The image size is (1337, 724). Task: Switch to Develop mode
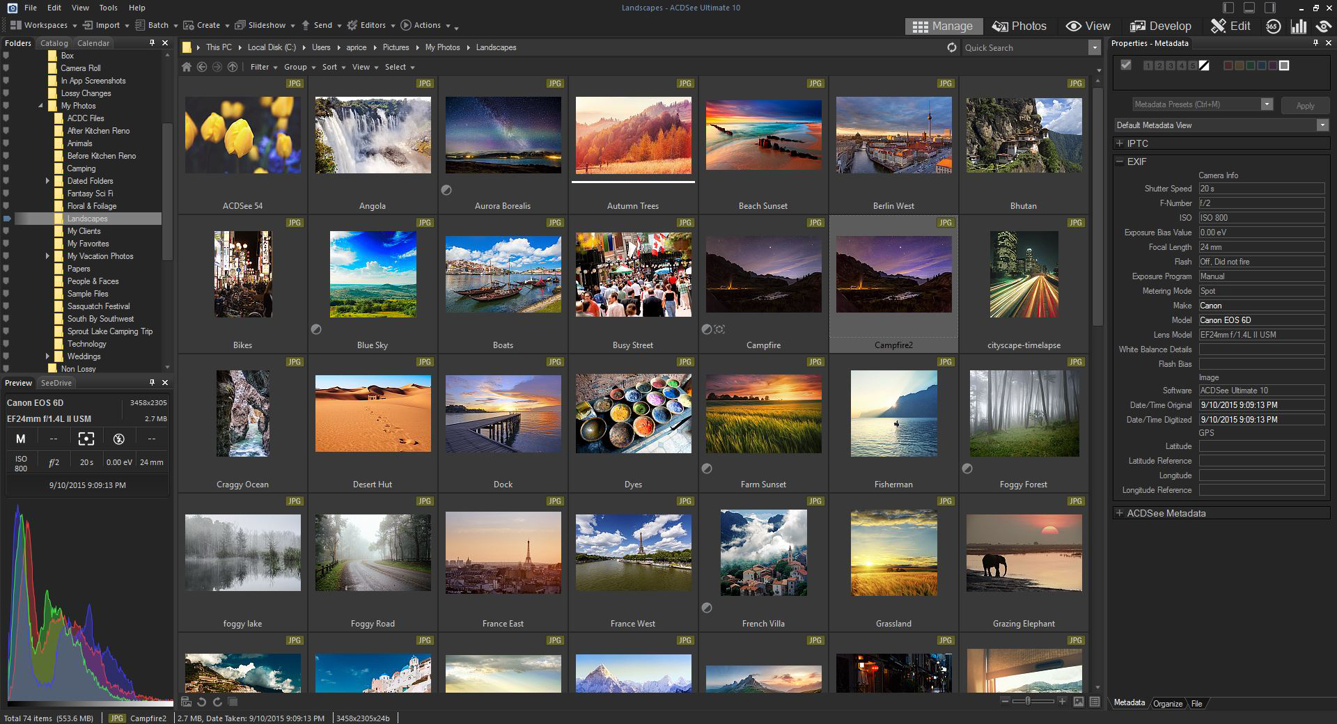coord(1161,26)
